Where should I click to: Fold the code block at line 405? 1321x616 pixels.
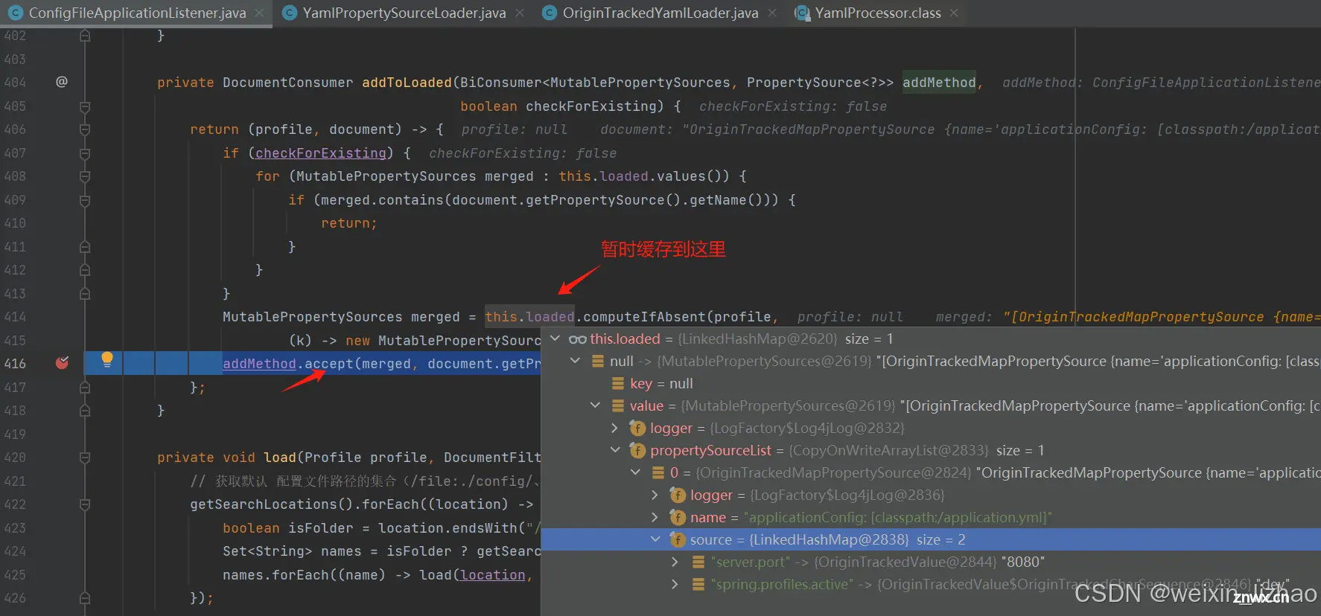[x=85, y=106]
